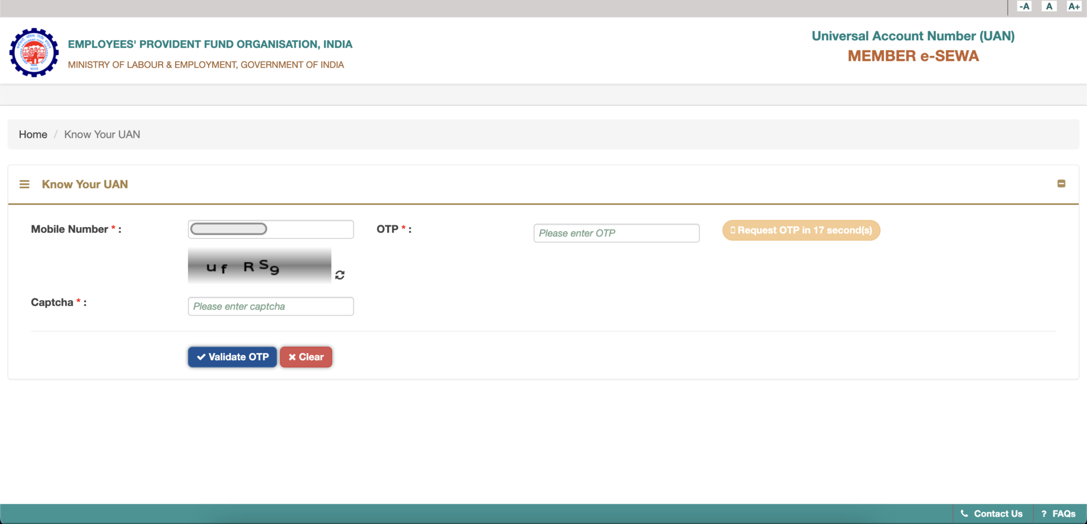Click the cross icon on Clear button
The height and width of the screenshot is (524, 1087).
(x=292, y=357)
